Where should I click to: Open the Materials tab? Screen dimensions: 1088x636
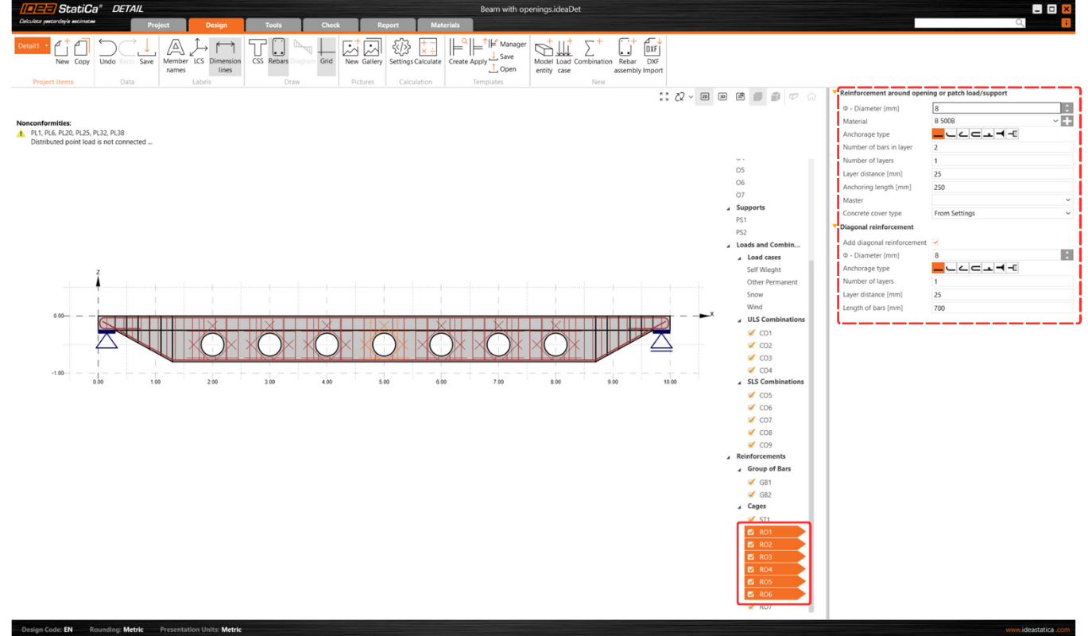(x=445, y=25)
